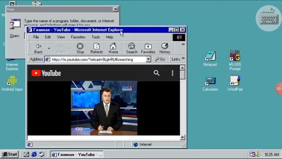
Task: Open the Tools menu
Action: pyautogui.click(x=96, y=37)
